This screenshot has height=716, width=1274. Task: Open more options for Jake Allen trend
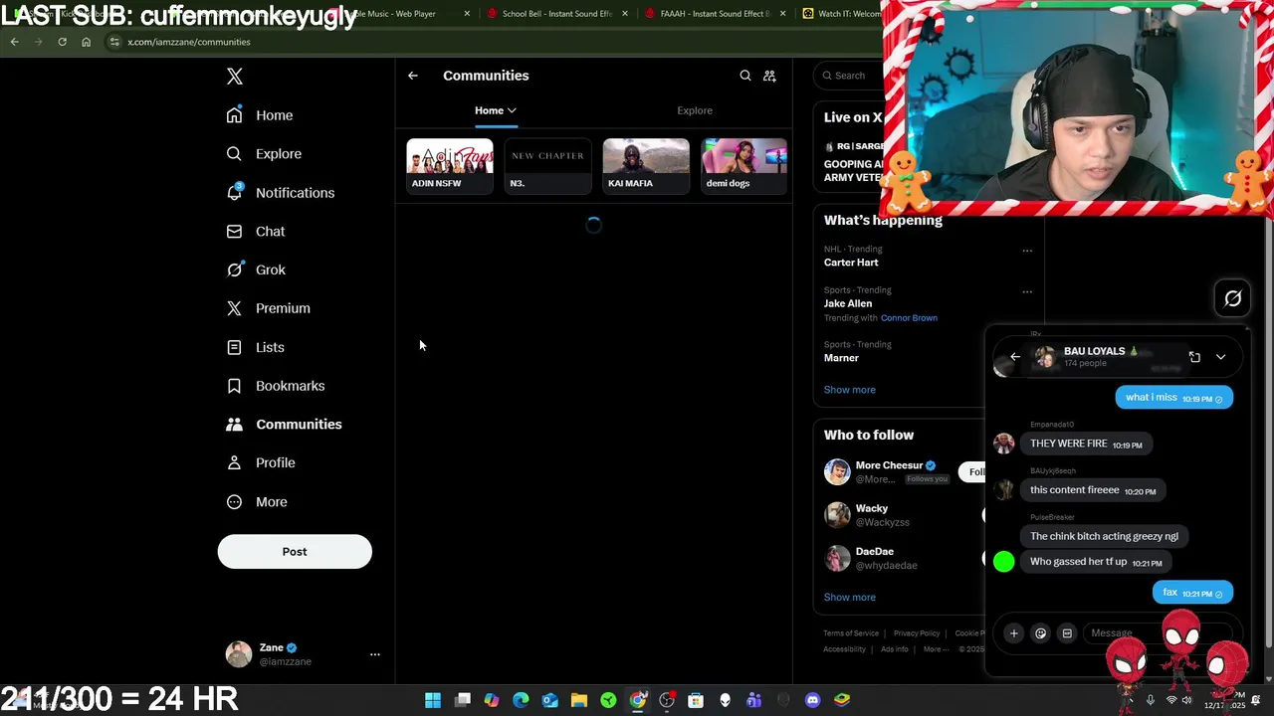point(1027,291)
